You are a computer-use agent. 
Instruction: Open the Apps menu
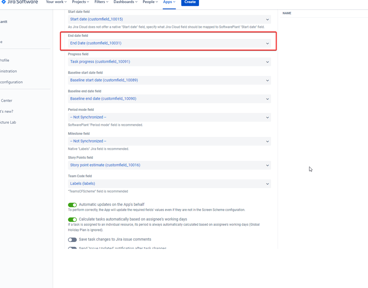pos(169,2)
